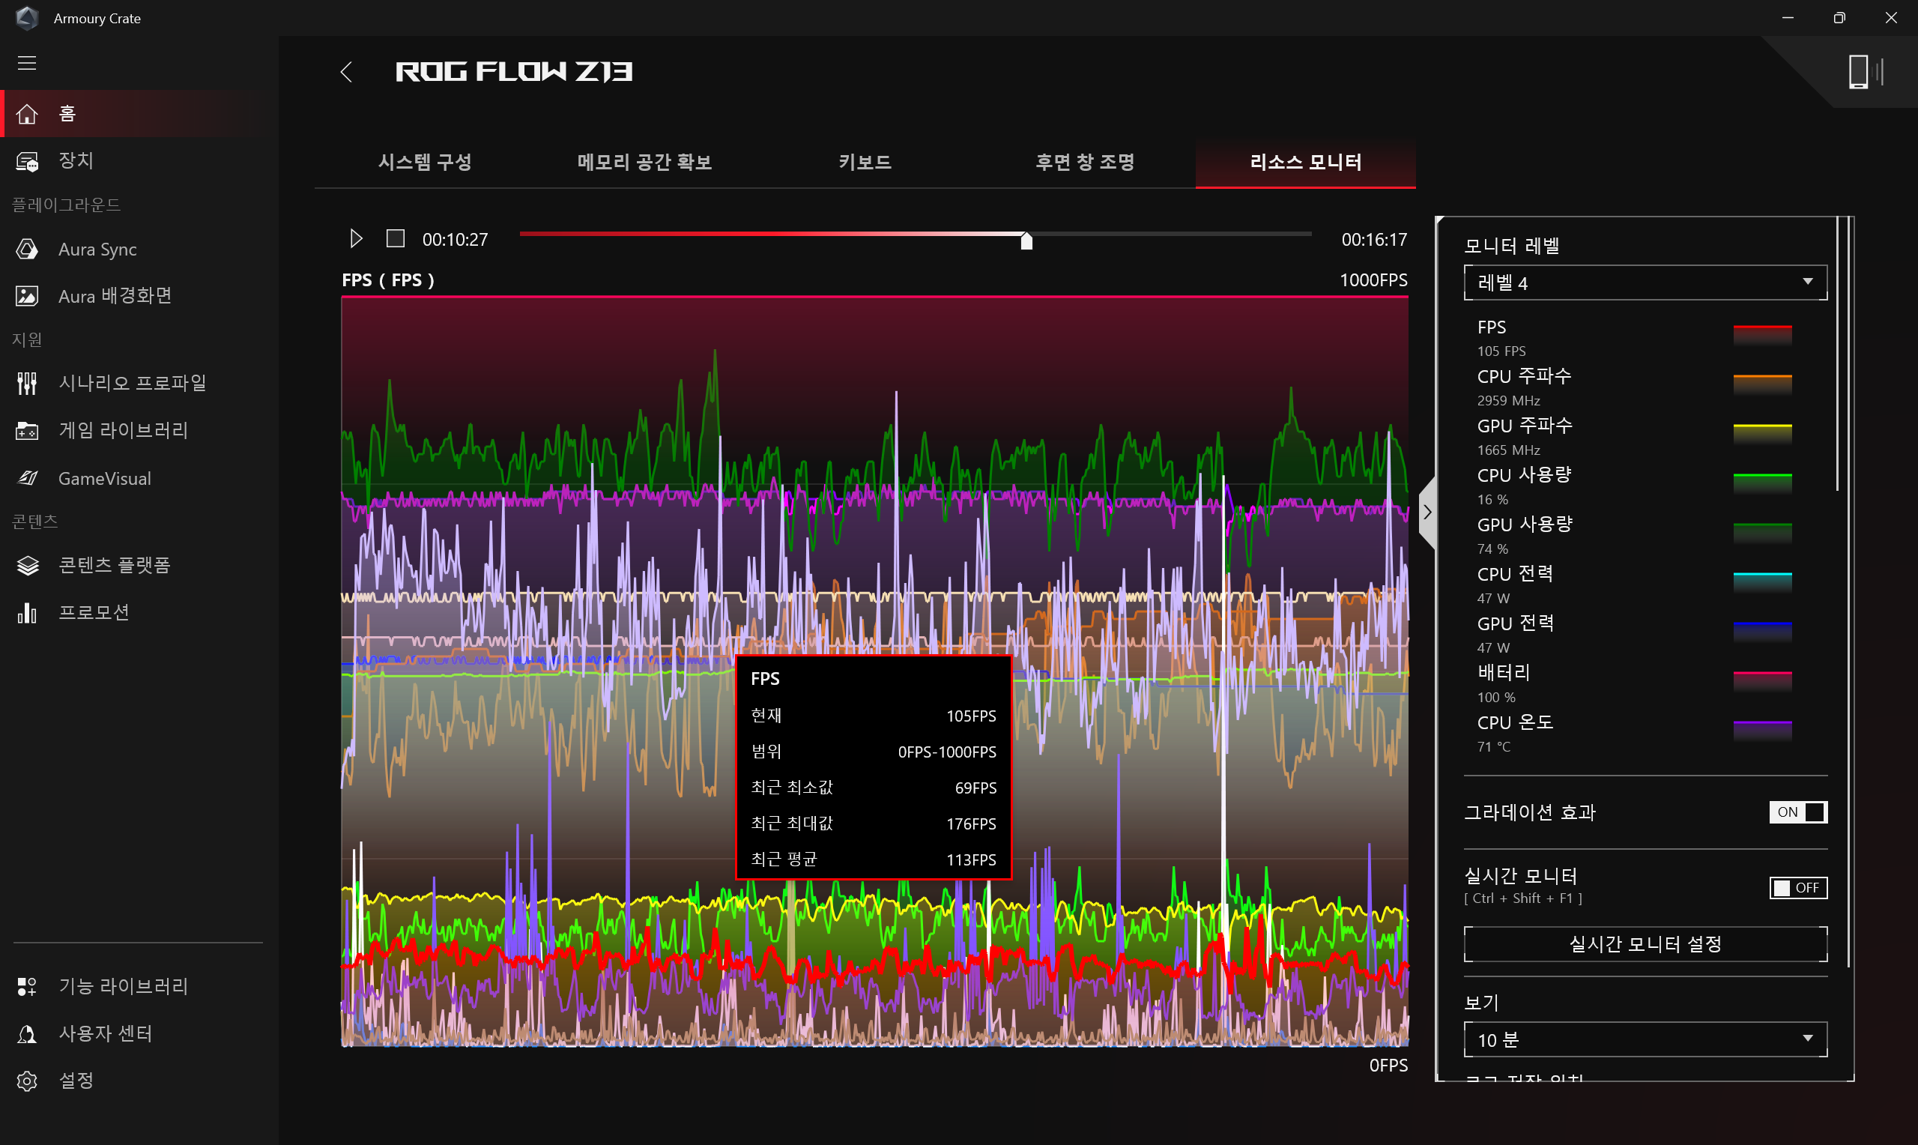Open content platform (콘텐츠 플랫폼) icon

click(x=27, y=566)
